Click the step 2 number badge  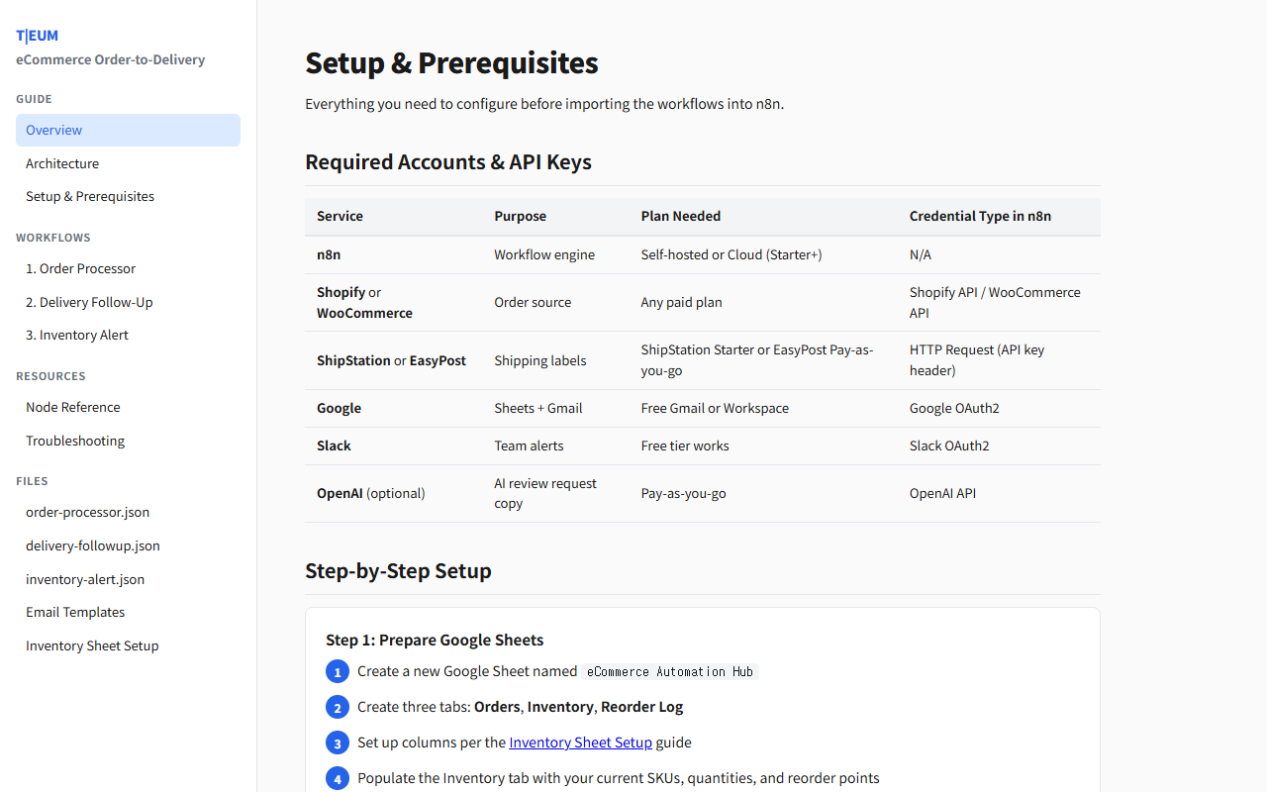pos(338,708)
